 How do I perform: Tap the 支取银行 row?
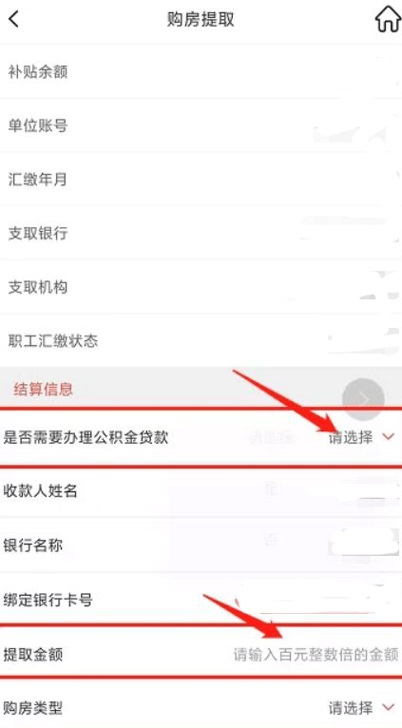click(x=201, y=233)
